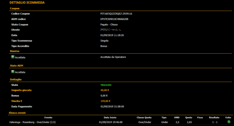Image resolution: width=234 pixels, height=126 pixels.
Task: Click the 'Importo giocato' label
Action: (x=21, y=90)
